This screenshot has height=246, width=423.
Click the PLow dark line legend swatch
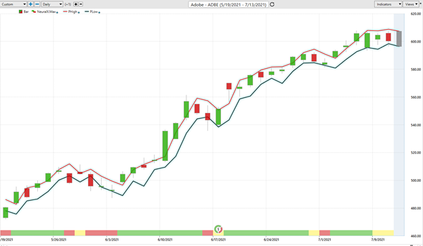pos(87,12)
